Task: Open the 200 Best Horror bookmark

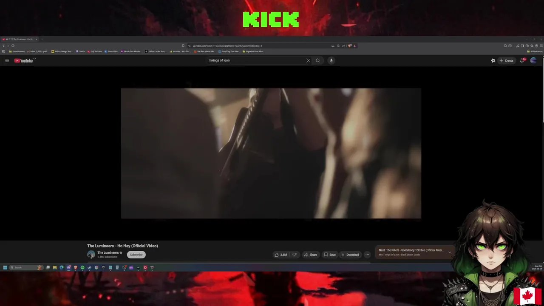Action: click(204, 51)
